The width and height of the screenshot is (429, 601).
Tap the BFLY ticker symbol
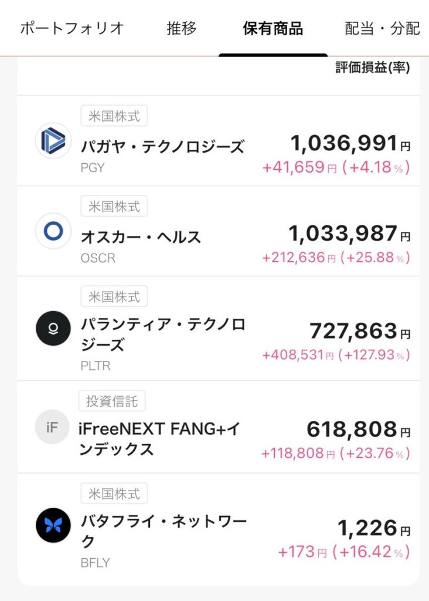(95, 563)
